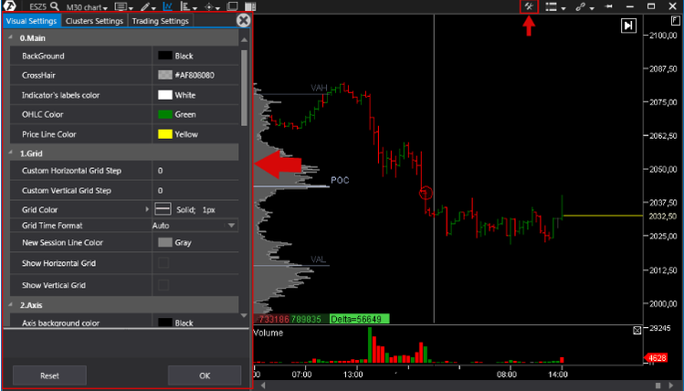The image size is (684, 391).
Task: Click the blue indicators chart icon
Action: (167, 6)
